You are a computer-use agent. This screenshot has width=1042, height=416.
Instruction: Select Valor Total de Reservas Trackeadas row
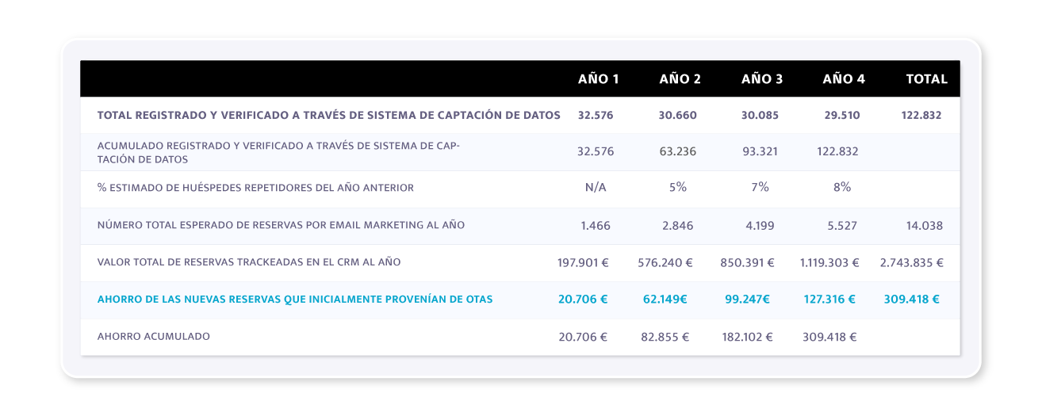click(x=520, y=262)
